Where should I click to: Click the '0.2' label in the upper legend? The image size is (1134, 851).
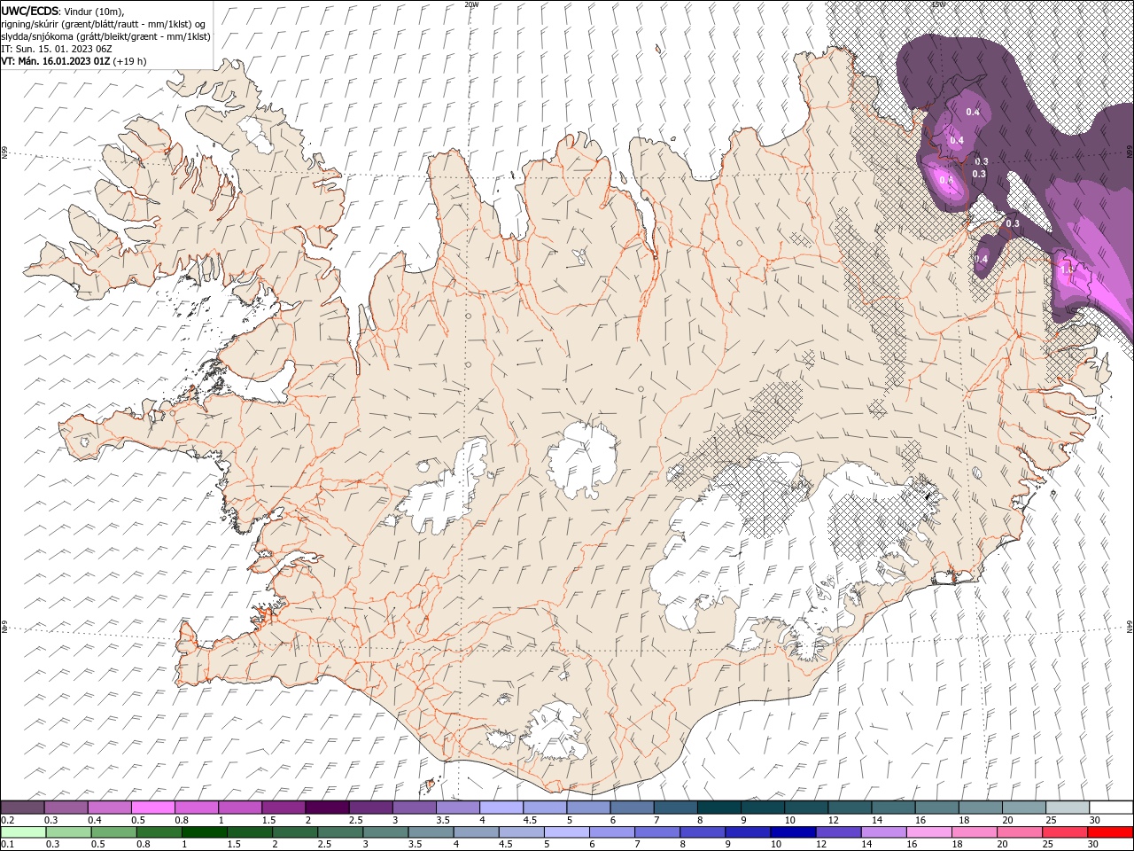click(x=7, y=821)
